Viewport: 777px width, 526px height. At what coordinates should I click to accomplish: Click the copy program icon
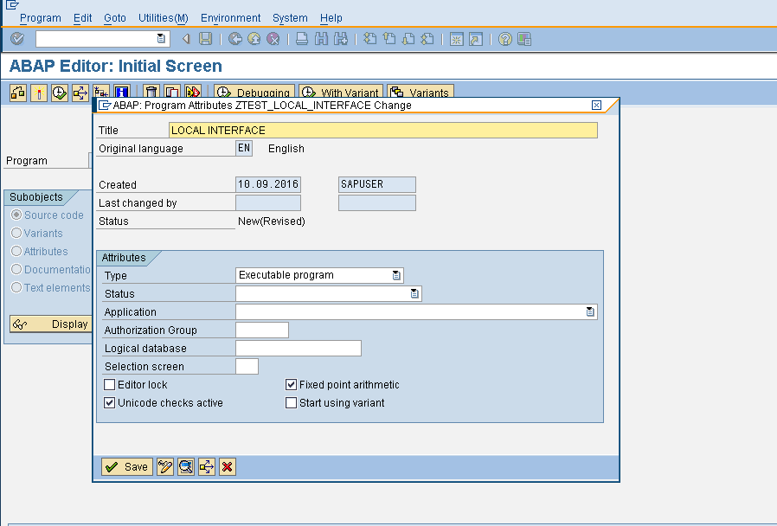pyautogui.click(x=170, y=92)
